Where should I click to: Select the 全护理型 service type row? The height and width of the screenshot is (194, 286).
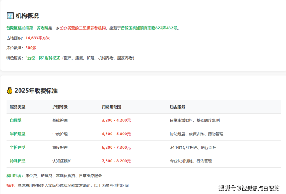coord(17,148)
